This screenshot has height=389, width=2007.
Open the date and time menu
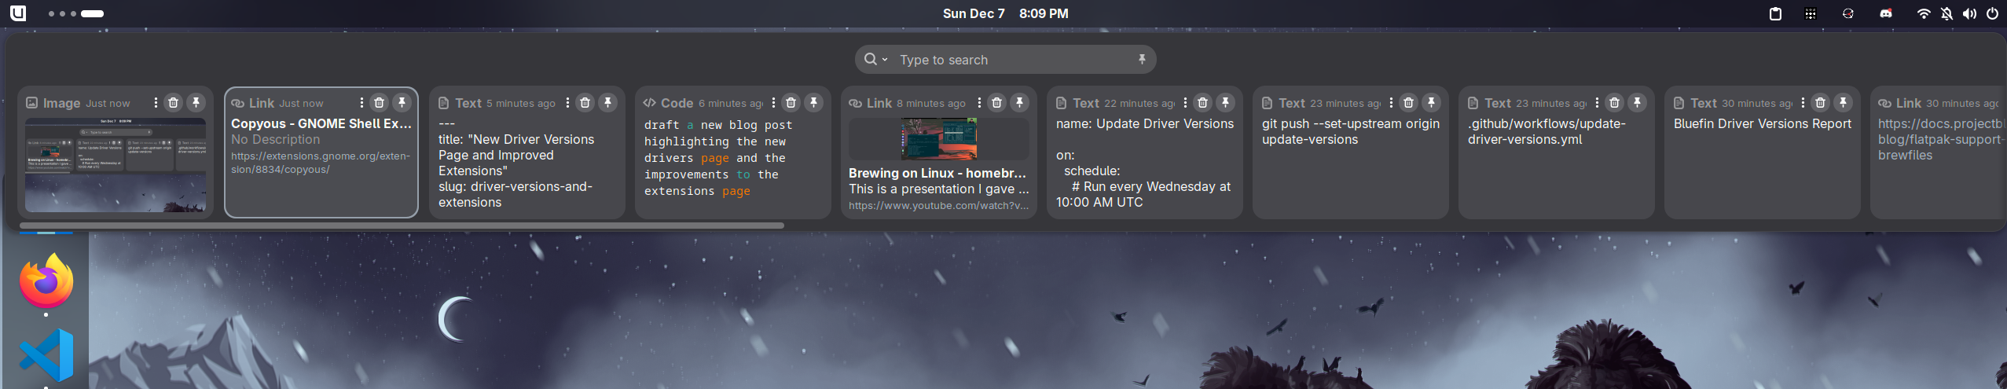[1004, 13]
